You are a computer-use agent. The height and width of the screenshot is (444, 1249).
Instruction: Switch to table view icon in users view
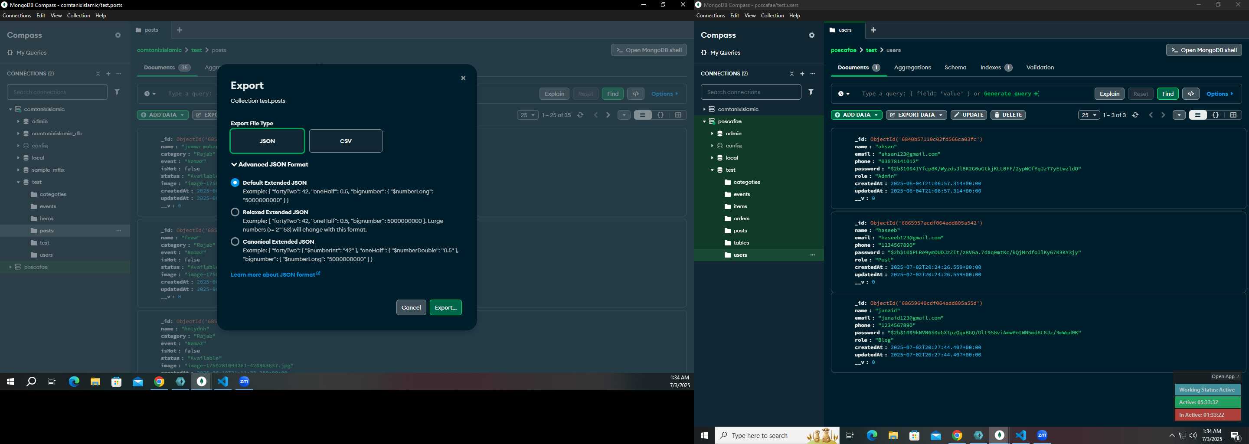point(1233,115)
